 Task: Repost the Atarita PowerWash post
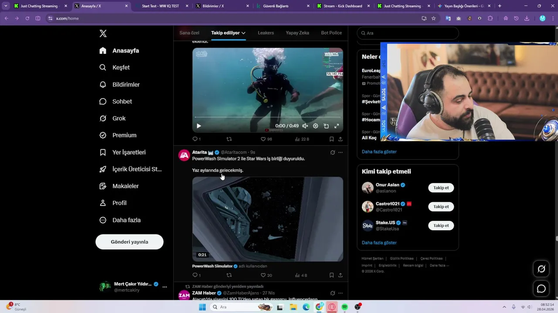(x=229, y=275)
